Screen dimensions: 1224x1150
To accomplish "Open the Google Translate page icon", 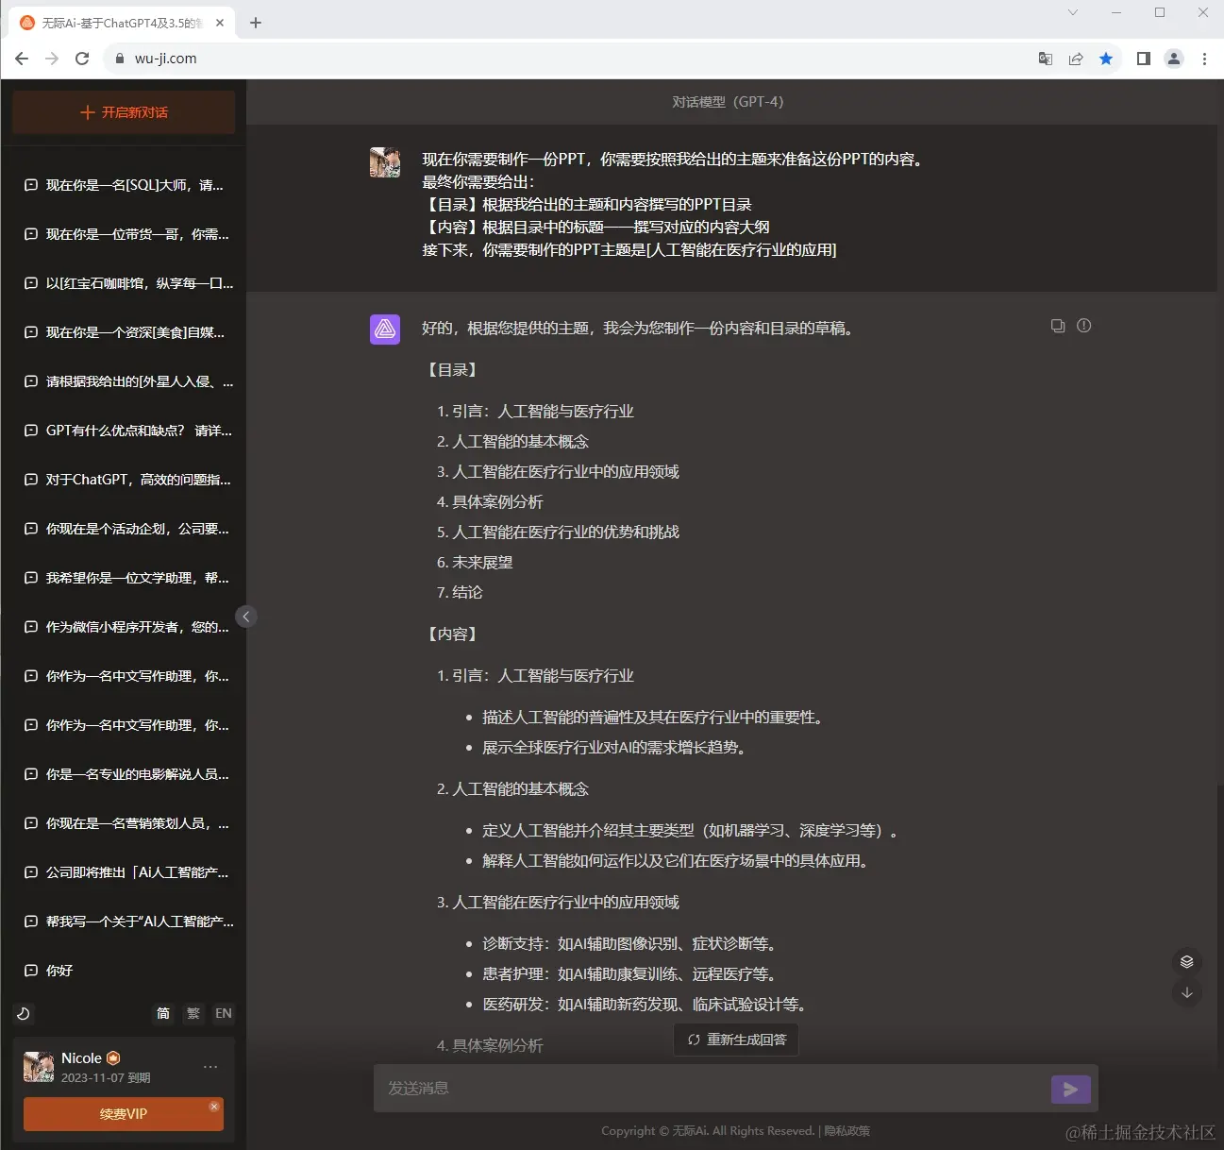I will pos(1046,59).
